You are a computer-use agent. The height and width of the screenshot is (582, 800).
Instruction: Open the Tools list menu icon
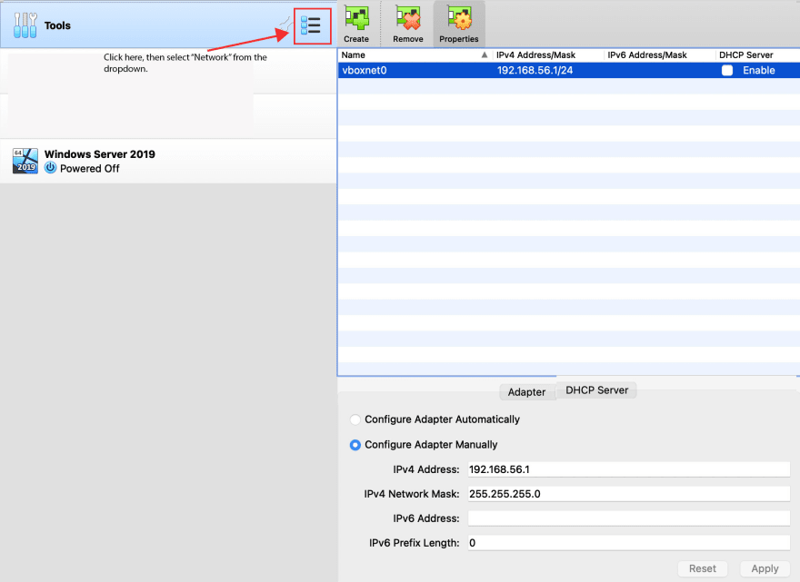pos(311,25)
